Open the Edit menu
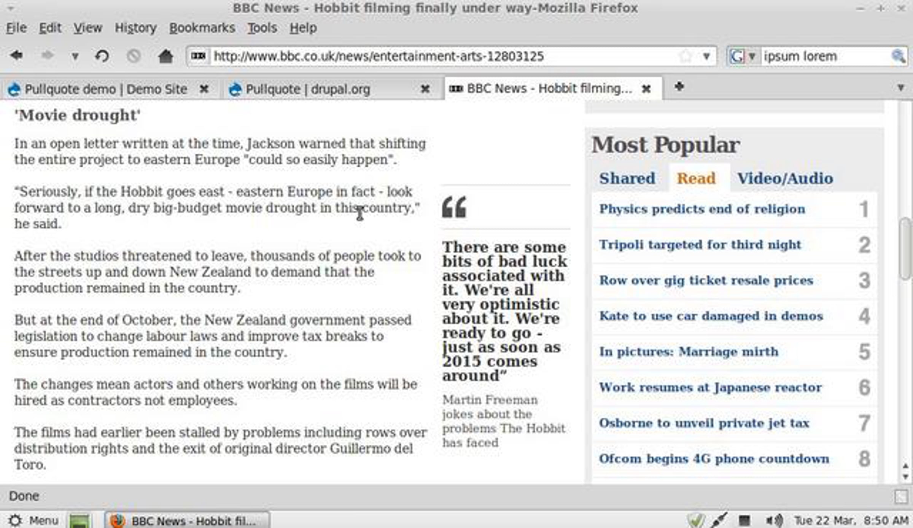Screen dimensions: 913x528 coord(50,28)
